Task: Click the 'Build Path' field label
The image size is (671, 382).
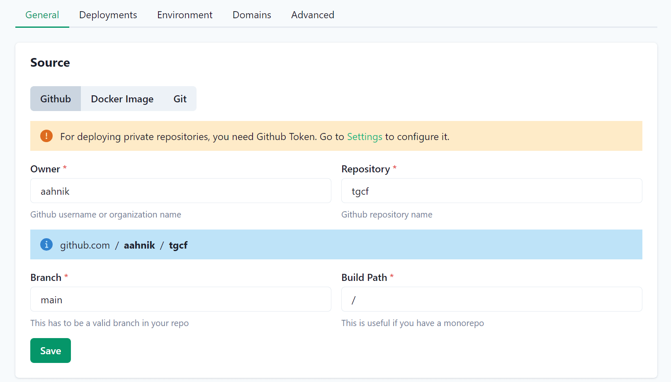Action: pyautogui.click(x=364, y=278)
